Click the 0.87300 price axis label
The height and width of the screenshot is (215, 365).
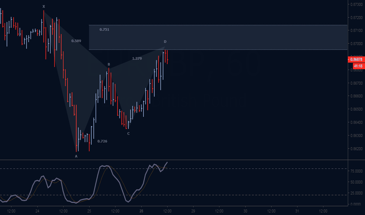coord(356,4)
